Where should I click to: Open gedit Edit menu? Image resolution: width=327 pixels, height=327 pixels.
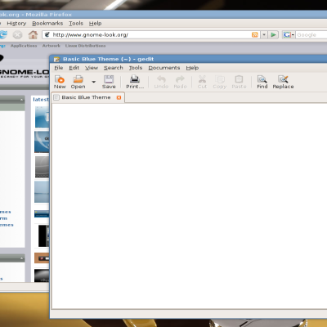point(74,68)
